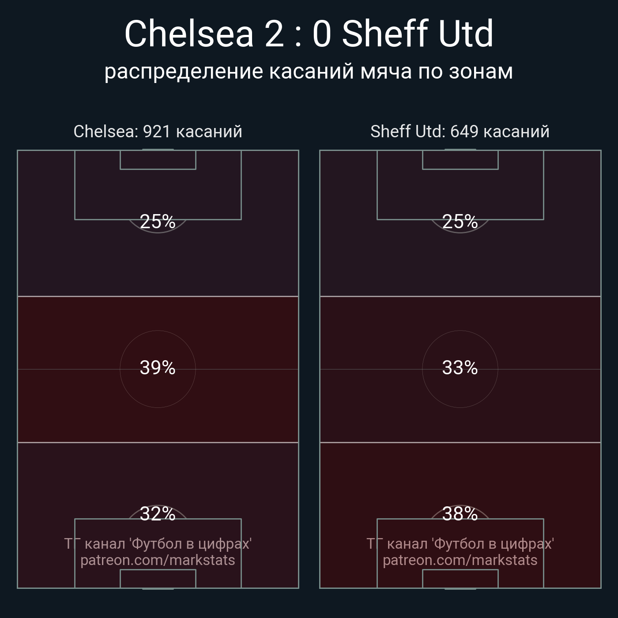Click ТГ канал text on the Chelsea pitch
This screenshot has height=618, width=618.
(158, 544)
